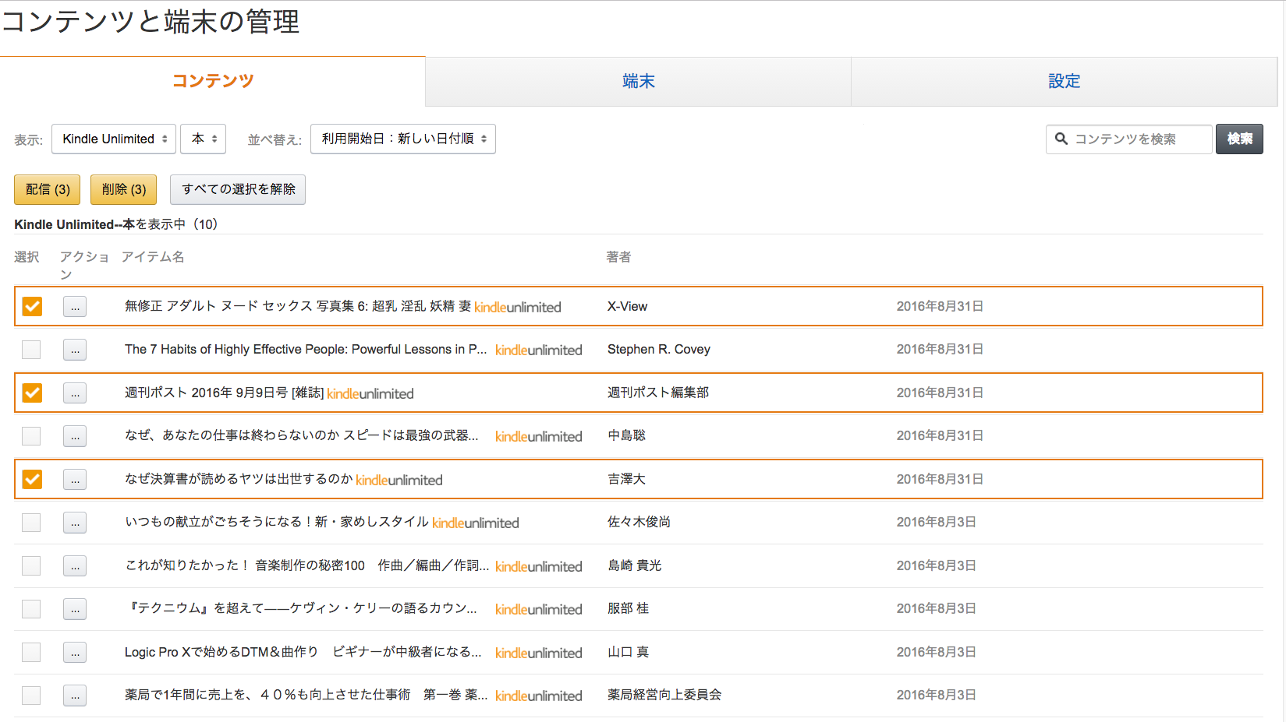Click the title これが知りたかった！音楽制作の秘密100
The height and width of the screenshot is (722, 1286).
[x=307, y=565]
